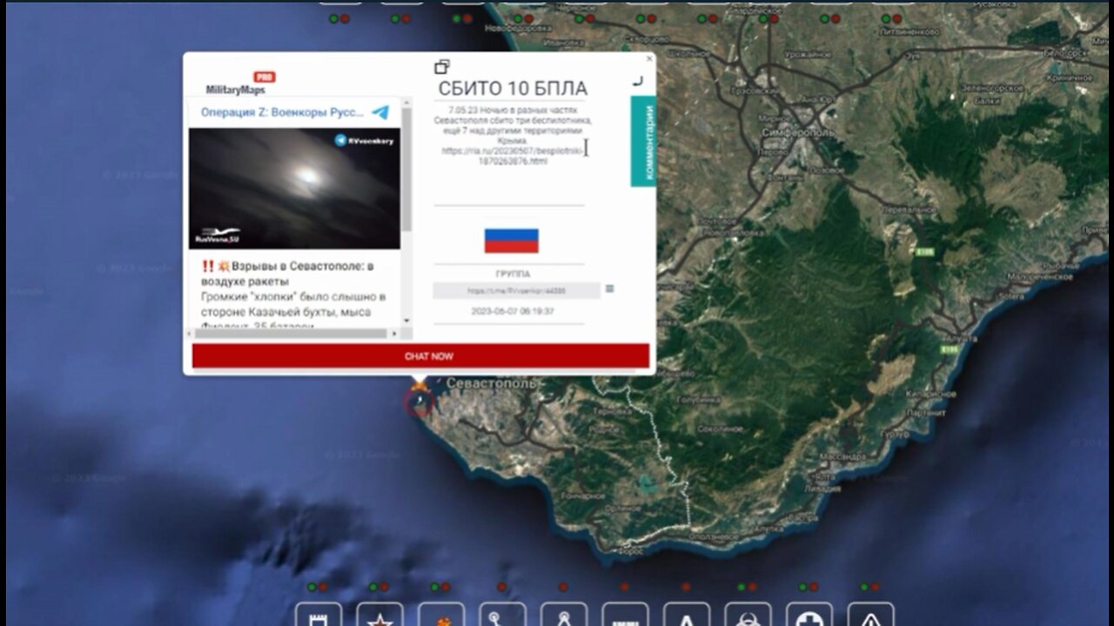This screenshot has width=1114, height=626.
Task: Toggle red dot above the fortress icon
Action: 324,587
